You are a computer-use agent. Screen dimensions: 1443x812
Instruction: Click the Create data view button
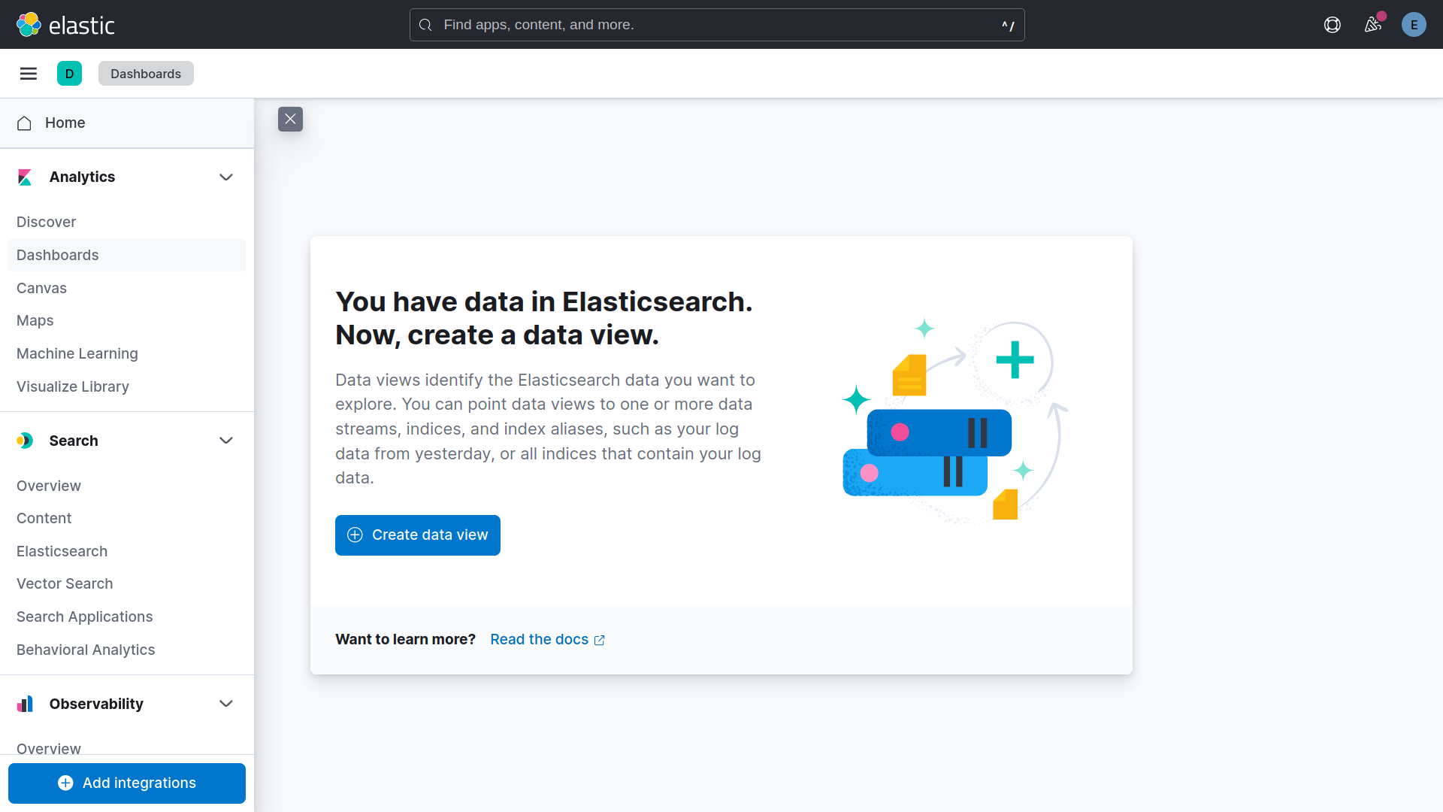418,535
